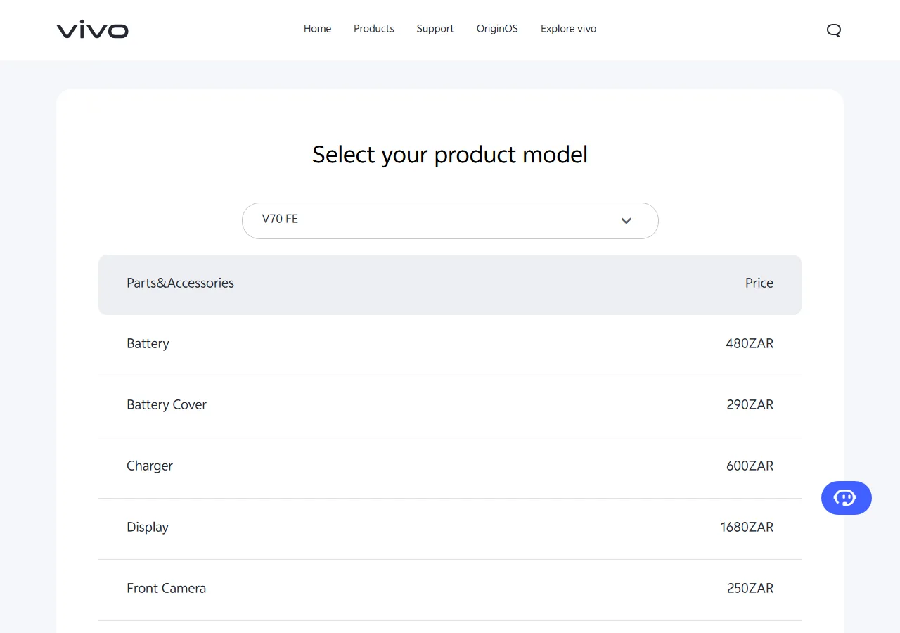This screenshot has height=633, width=900.
Task: Open the Products menu
Action: 374,29
